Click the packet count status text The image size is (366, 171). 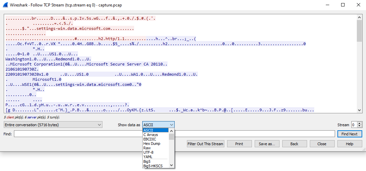(32, 117)
